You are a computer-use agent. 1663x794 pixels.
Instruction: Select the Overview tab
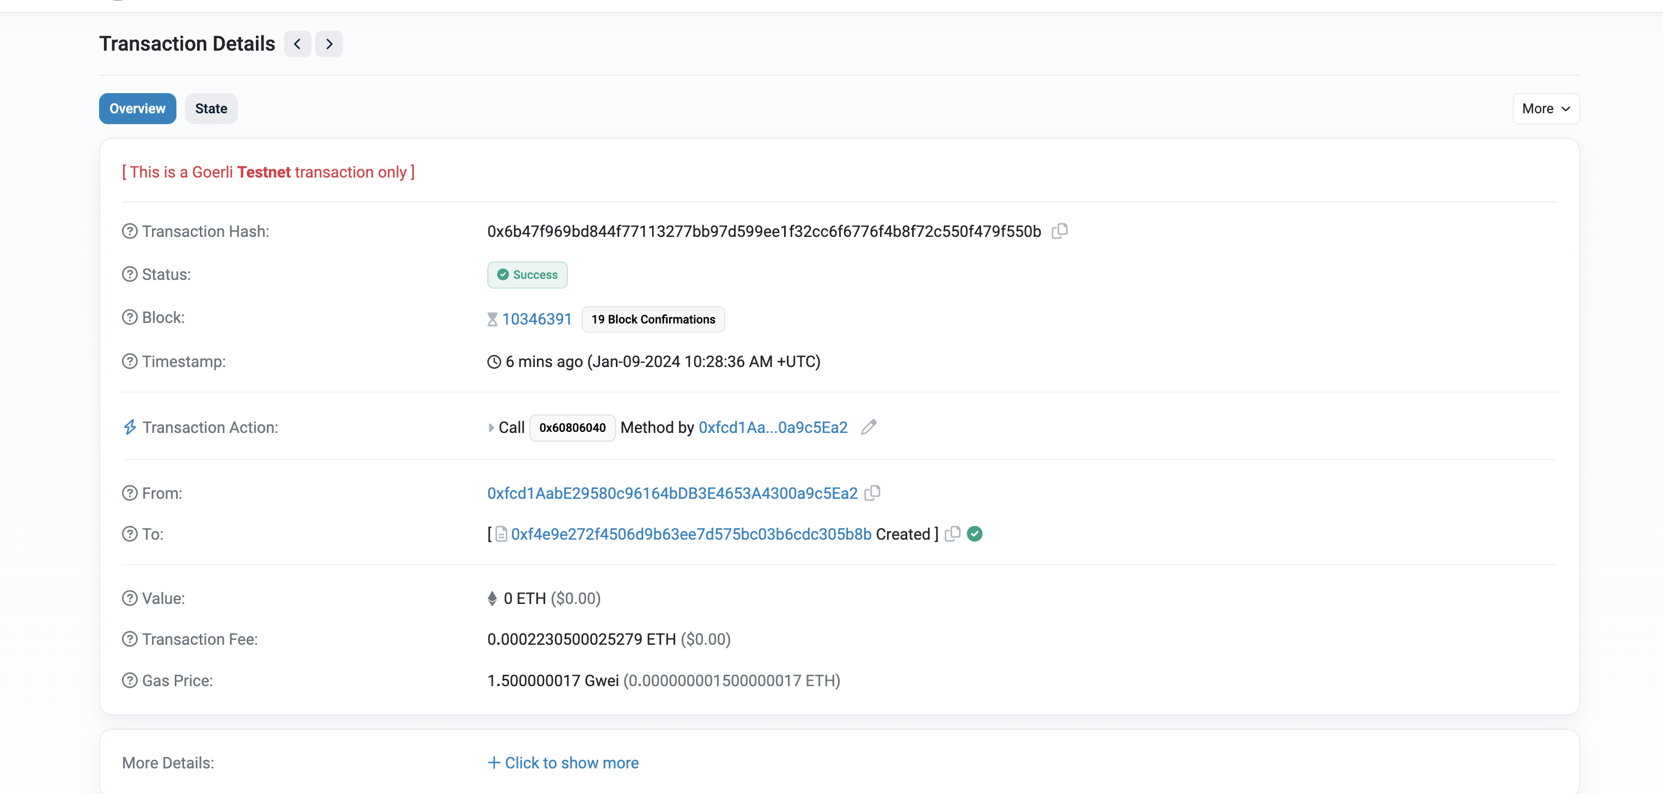[x=138, y=108]
